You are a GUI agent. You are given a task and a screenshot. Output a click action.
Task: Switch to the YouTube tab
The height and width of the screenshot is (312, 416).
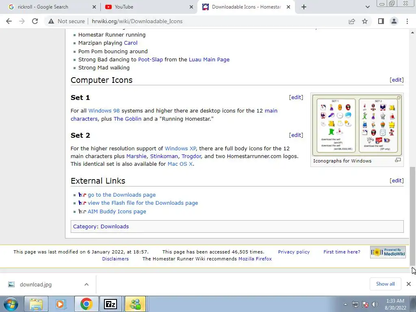(149, 7)
